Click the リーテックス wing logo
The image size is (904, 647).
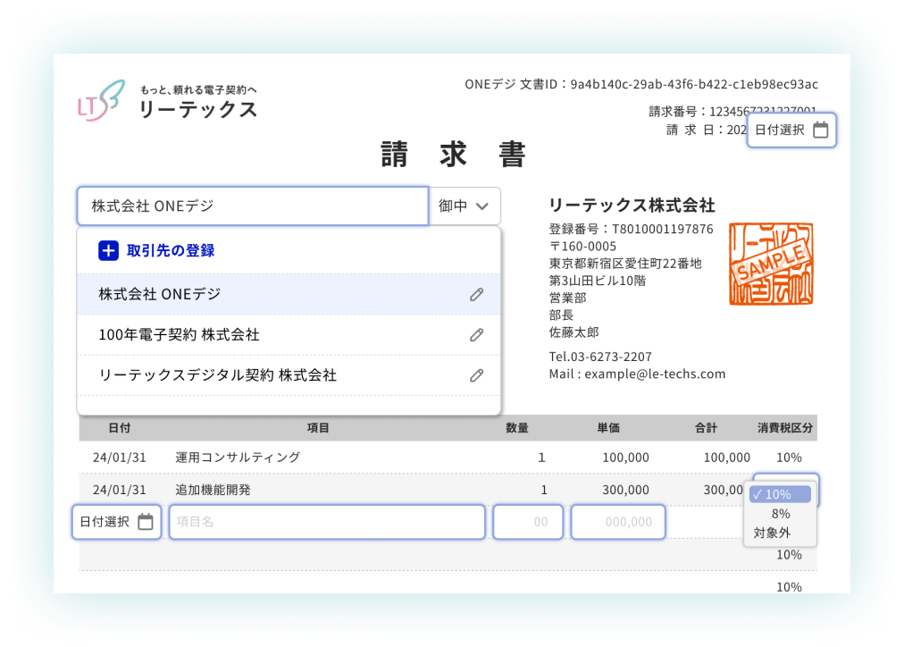[102, 100]
